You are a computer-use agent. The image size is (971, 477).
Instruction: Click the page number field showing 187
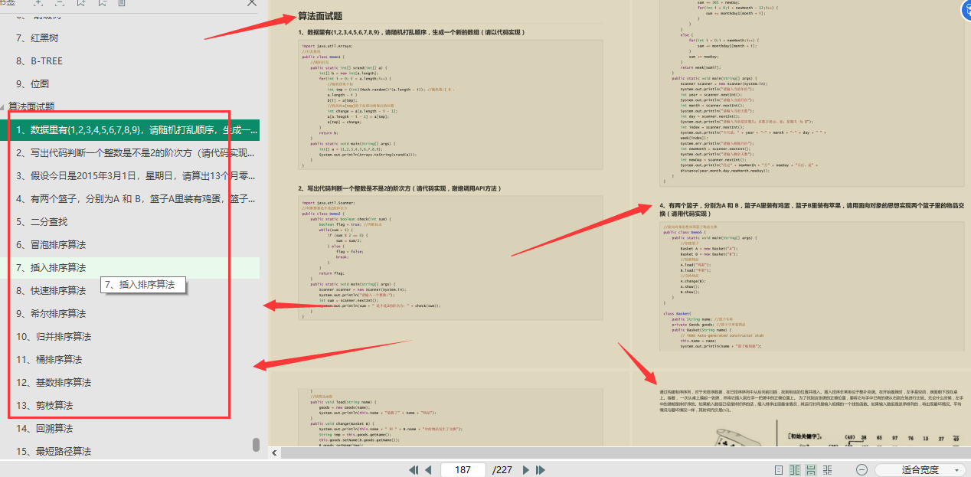coord(463,469)
